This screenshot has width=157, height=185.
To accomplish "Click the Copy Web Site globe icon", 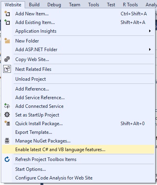I will [x=7, y=59].
